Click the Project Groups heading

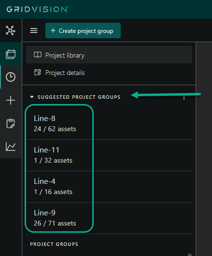54,244
